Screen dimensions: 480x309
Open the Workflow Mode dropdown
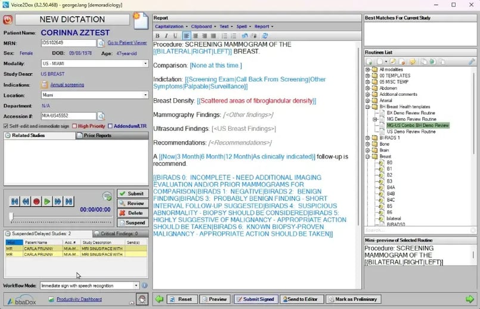click(x=136, y=285)
